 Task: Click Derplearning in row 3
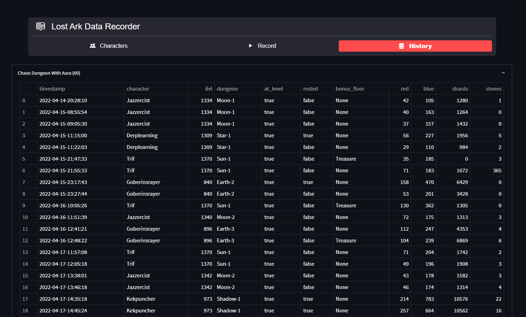pyautogui.click(x=156, y=136)
